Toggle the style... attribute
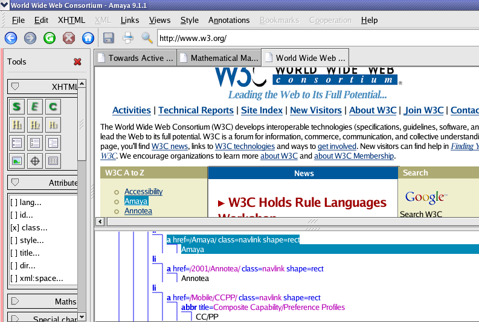This screenshot has height=322, width=479. coord(27,241)
